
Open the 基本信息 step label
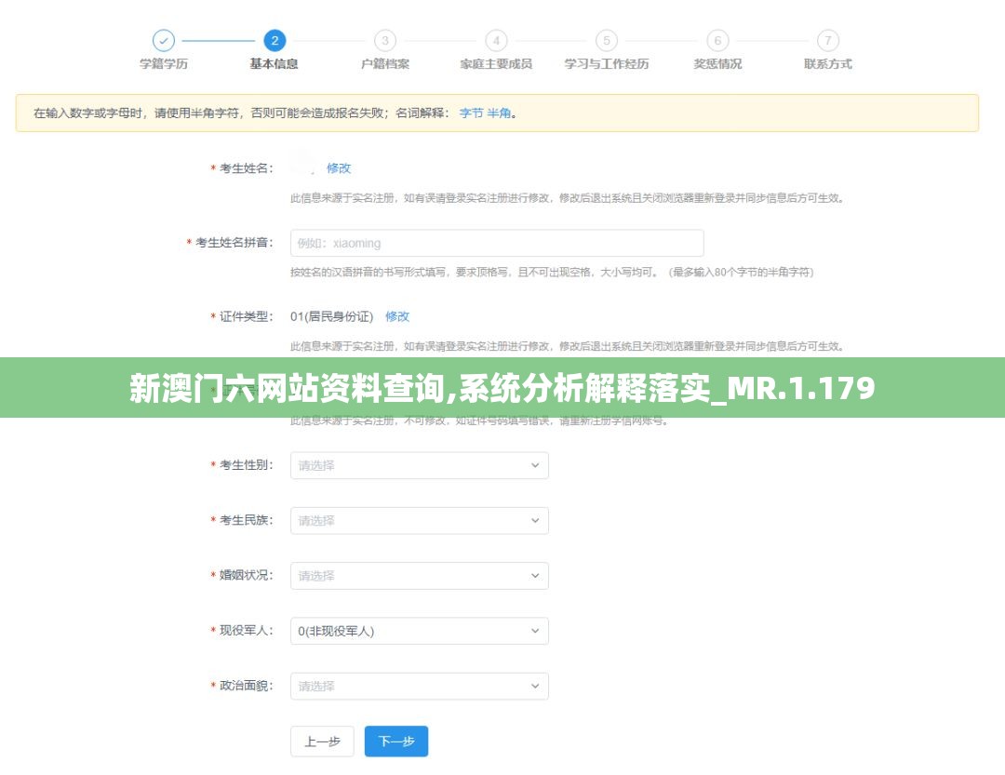[275, 64]
